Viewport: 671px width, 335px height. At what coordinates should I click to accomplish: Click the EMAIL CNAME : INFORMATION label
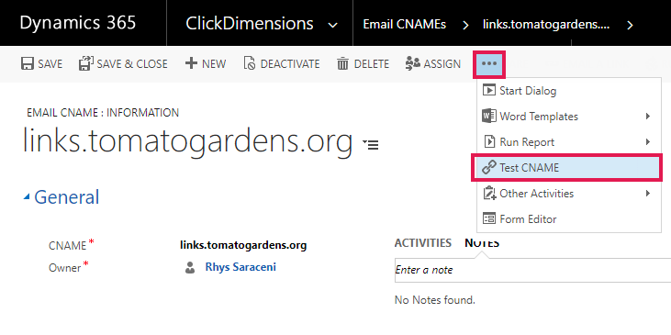pos(103,113)
